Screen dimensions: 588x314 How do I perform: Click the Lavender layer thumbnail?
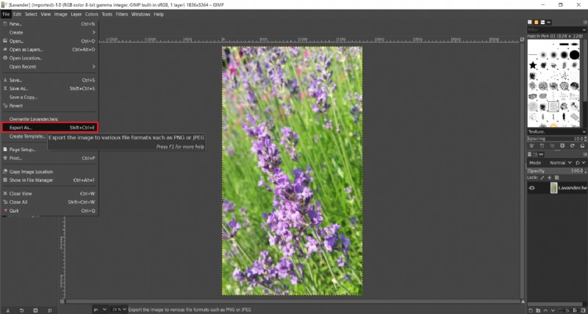pos(553,188)
